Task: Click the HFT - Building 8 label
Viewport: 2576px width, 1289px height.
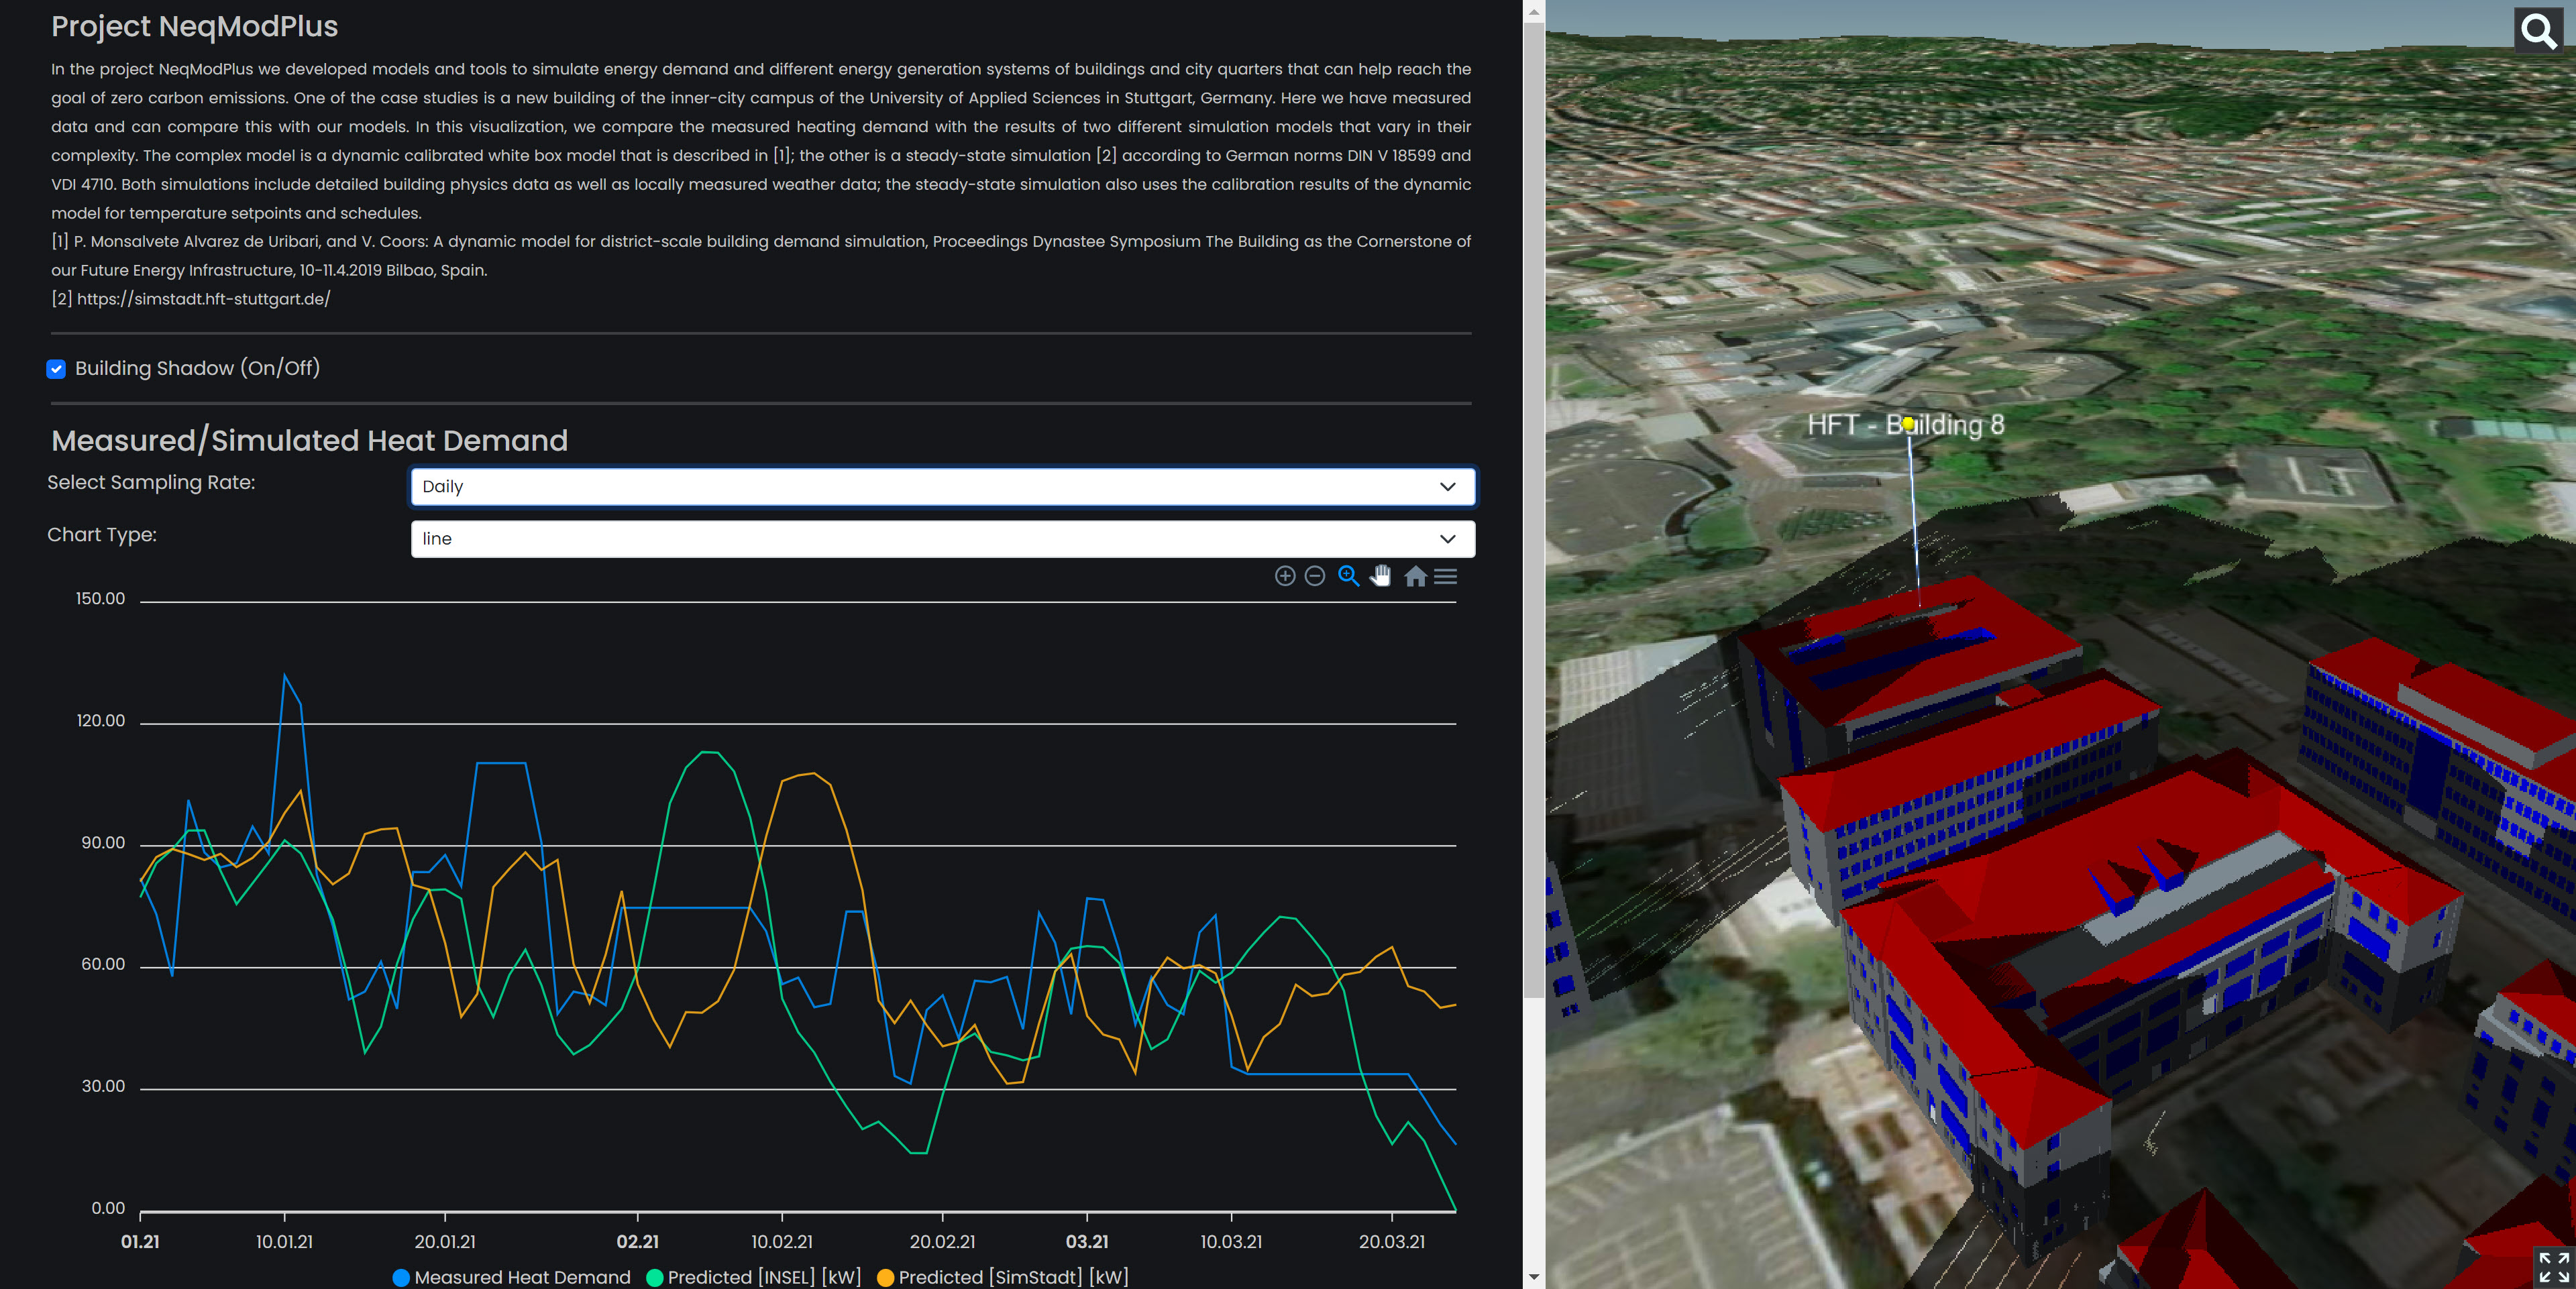Action: 1905,425
